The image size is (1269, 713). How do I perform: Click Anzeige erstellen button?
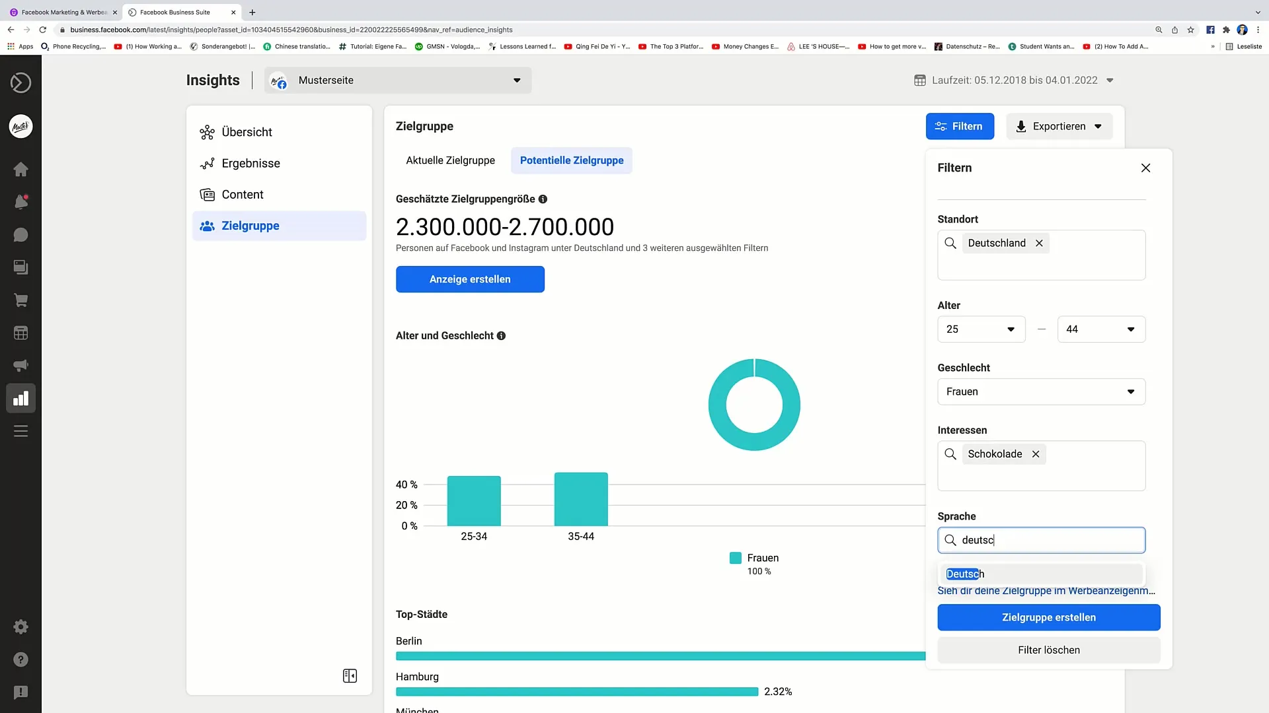pyautogui.click(x=470, y=279)
